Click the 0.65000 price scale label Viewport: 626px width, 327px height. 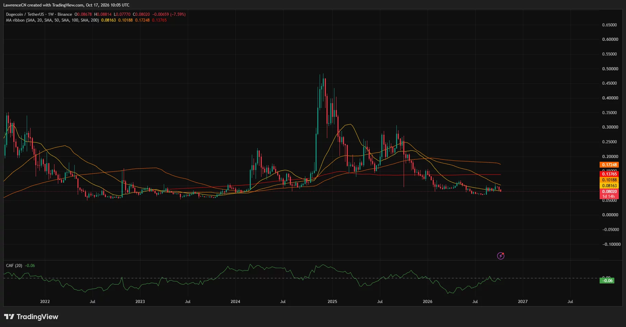pyautogui.click(x=610, y=25)
